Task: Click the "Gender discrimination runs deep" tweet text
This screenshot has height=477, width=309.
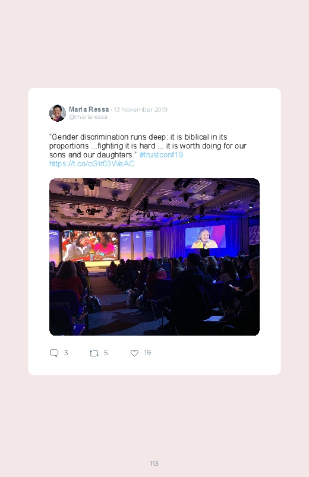Action: 108,137
